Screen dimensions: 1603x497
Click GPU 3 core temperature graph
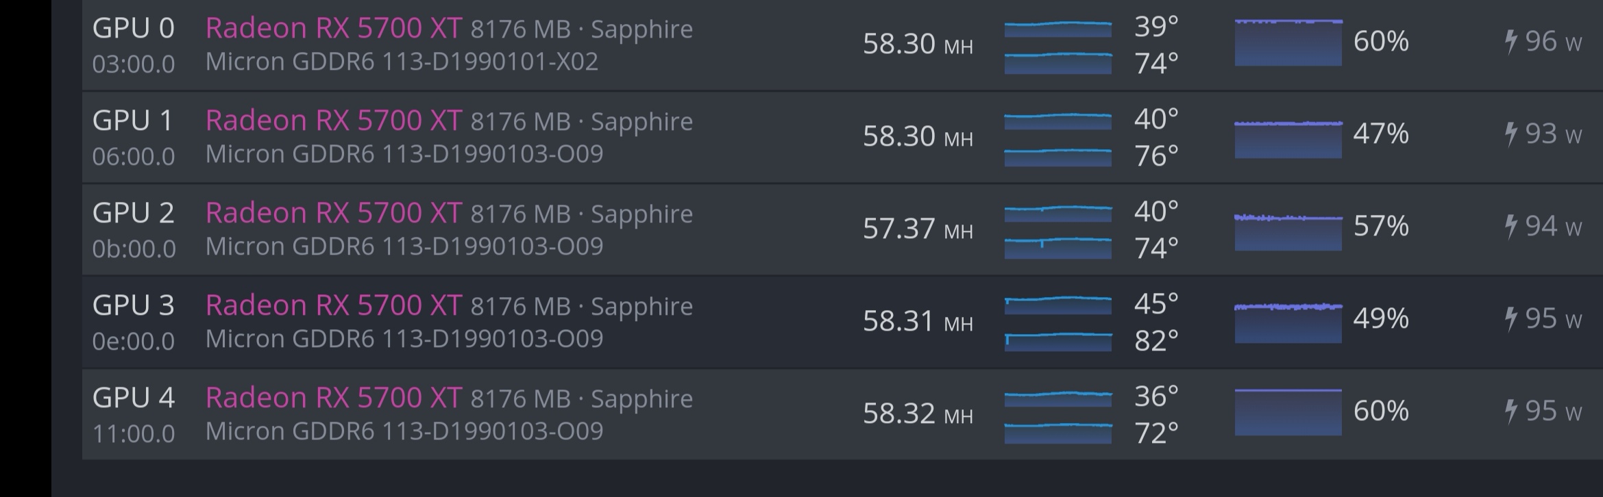pos(1057,305)
